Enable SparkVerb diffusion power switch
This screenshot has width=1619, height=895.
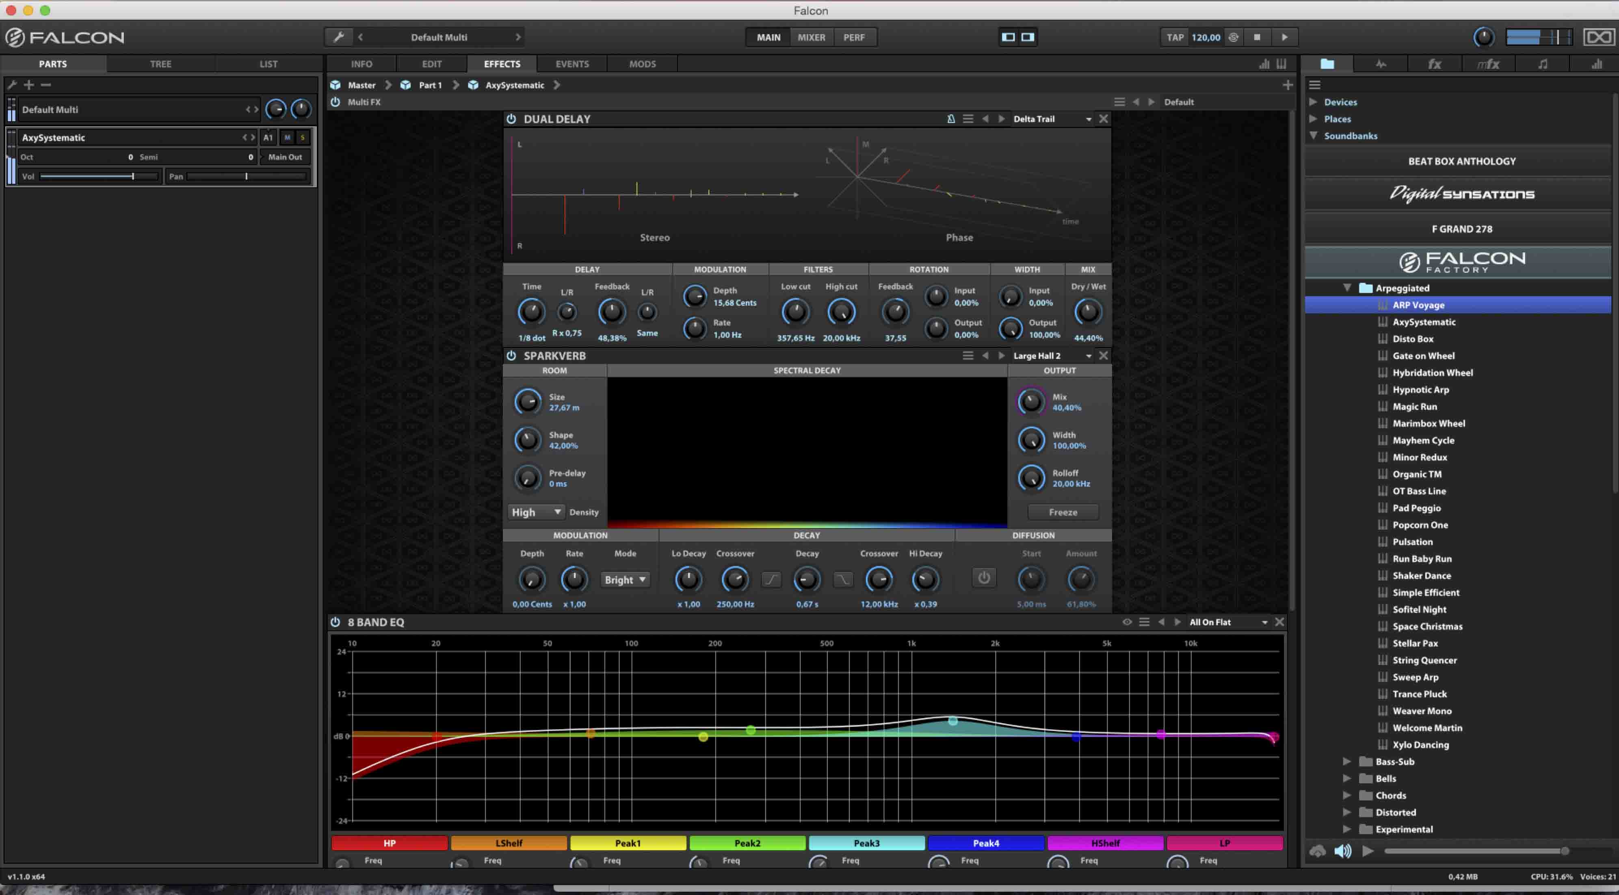[x=984, y=577]
